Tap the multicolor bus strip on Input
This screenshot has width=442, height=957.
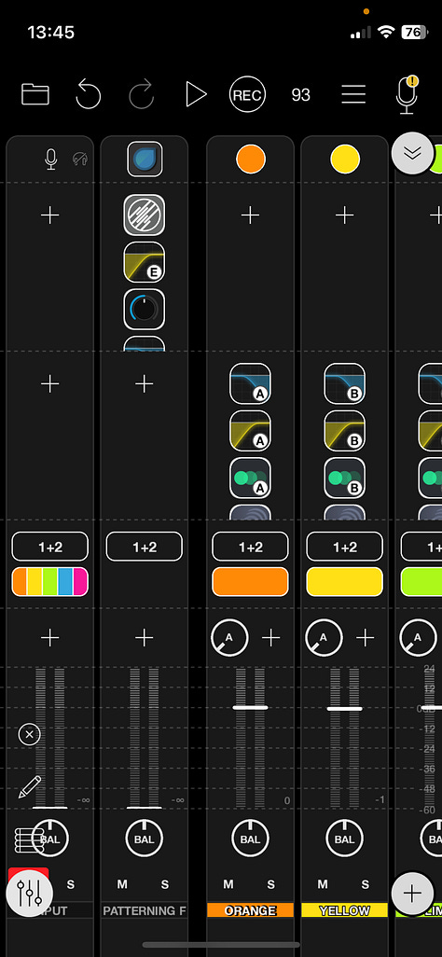click(x=50, y=582)
